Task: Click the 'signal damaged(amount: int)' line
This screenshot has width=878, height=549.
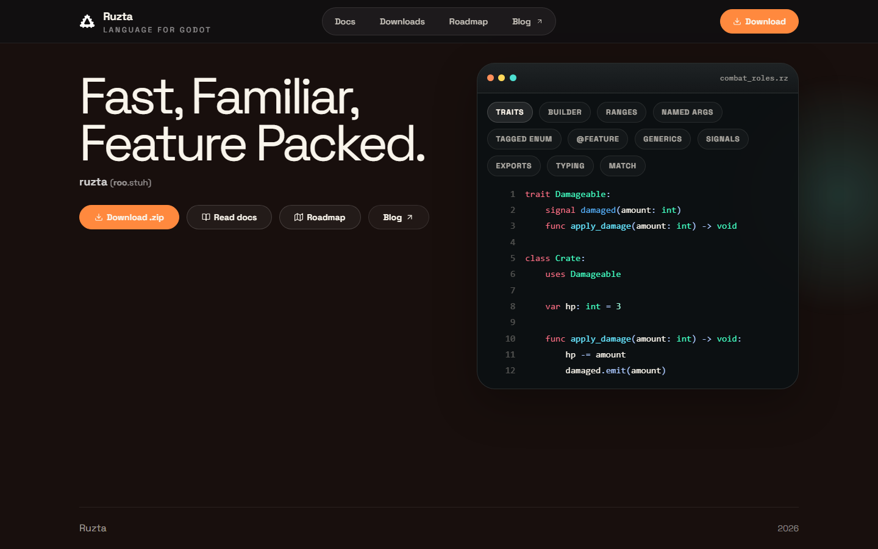Action: tap(613, 210)
